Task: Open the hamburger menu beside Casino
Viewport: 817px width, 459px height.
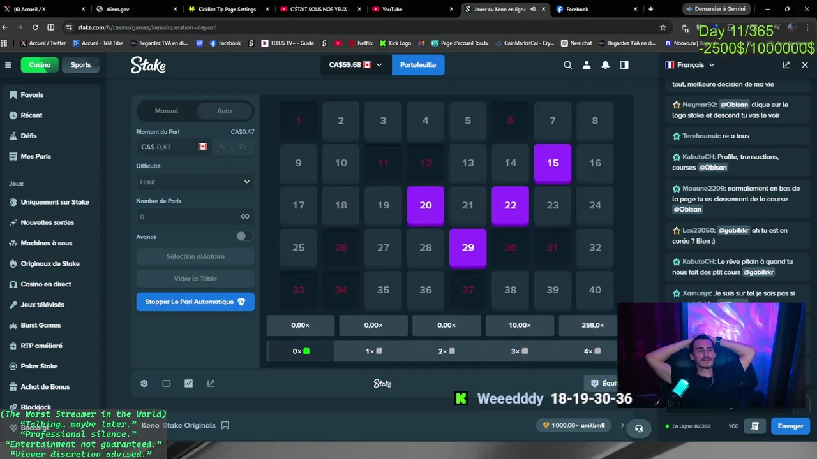Action: (x=8, y=65)
